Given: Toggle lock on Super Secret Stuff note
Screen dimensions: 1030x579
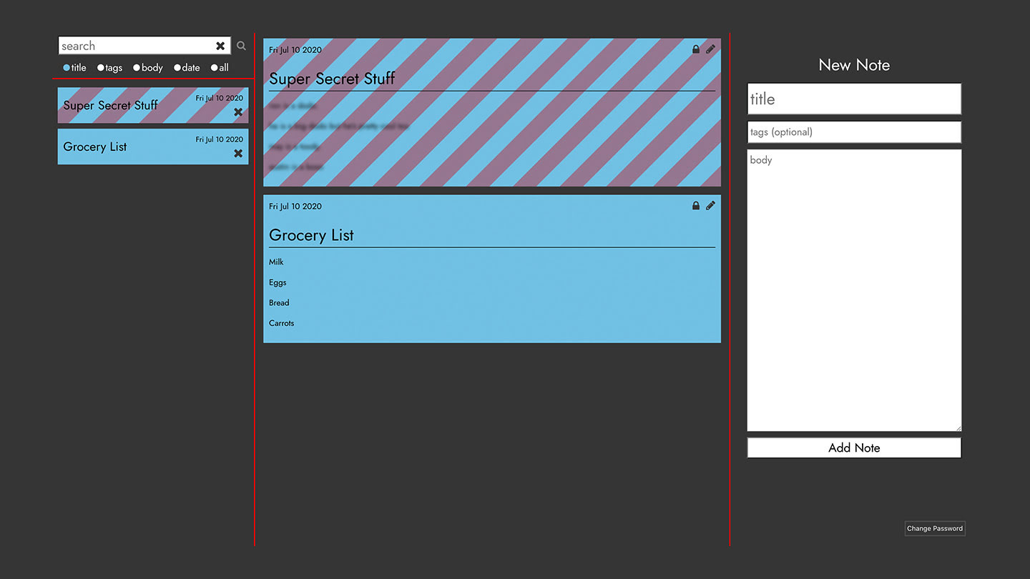Looking at the screenshot, I should tap(696, 49).
